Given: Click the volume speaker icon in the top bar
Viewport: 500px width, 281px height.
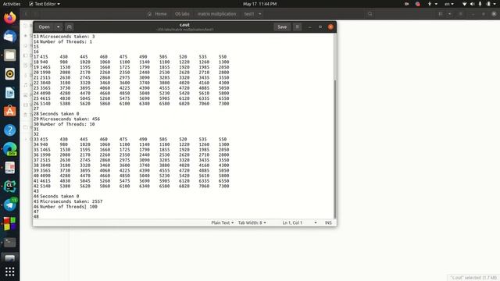Looking at the screenshot, I should click(x=472, y=4).
